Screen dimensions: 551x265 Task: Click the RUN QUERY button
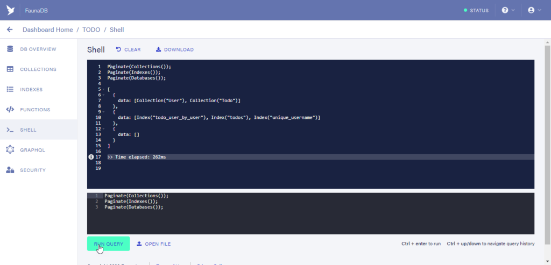[x=109, y=244]
